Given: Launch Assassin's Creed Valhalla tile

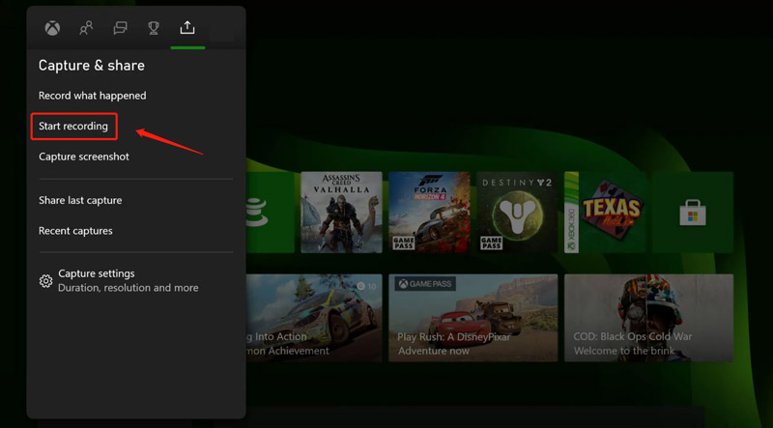Looking at the screenshot, I should coord(341,212).
